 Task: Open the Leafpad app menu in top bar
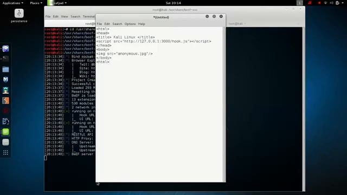pyautogui.click(x=57, y=3)
